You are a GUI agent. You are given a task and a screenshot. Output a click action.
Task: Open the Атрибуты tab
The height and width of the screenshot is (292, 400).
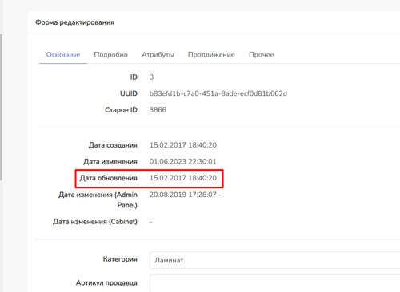pos(158,55)
